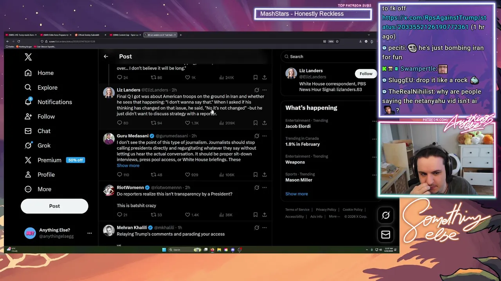This screenshot has width=501, height=281.
Task: Repost Guru Medasani's post
Action: 153,175
